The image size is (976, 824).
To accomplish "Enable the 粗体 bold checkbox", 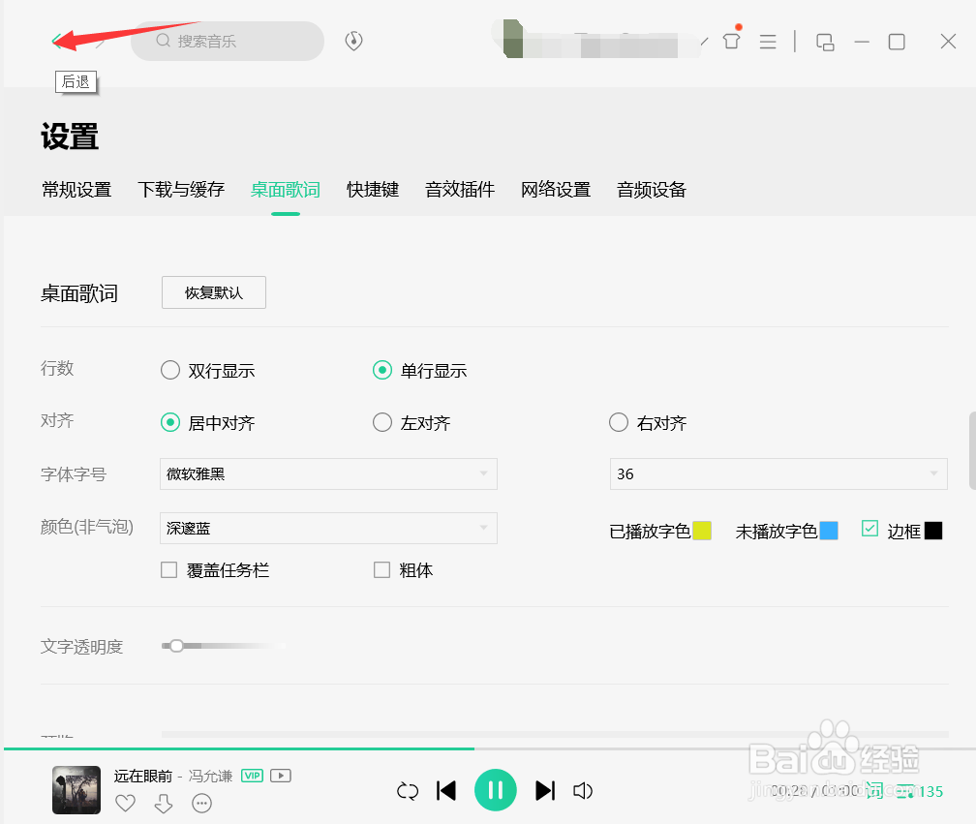I will (x=381, y=570).
